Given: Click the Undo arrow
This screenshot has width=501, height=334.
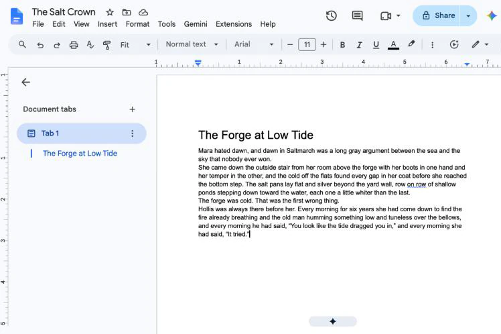Looking at the screenshot, I should pos(40,45).
